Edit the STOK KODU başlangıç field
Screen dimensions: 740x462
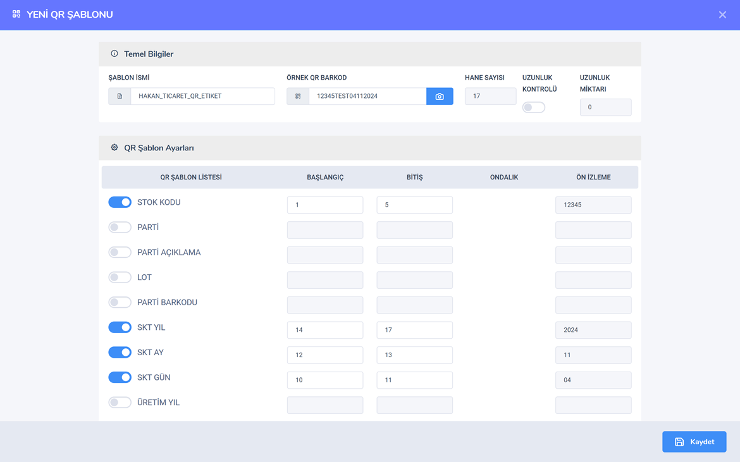(325, 205)
